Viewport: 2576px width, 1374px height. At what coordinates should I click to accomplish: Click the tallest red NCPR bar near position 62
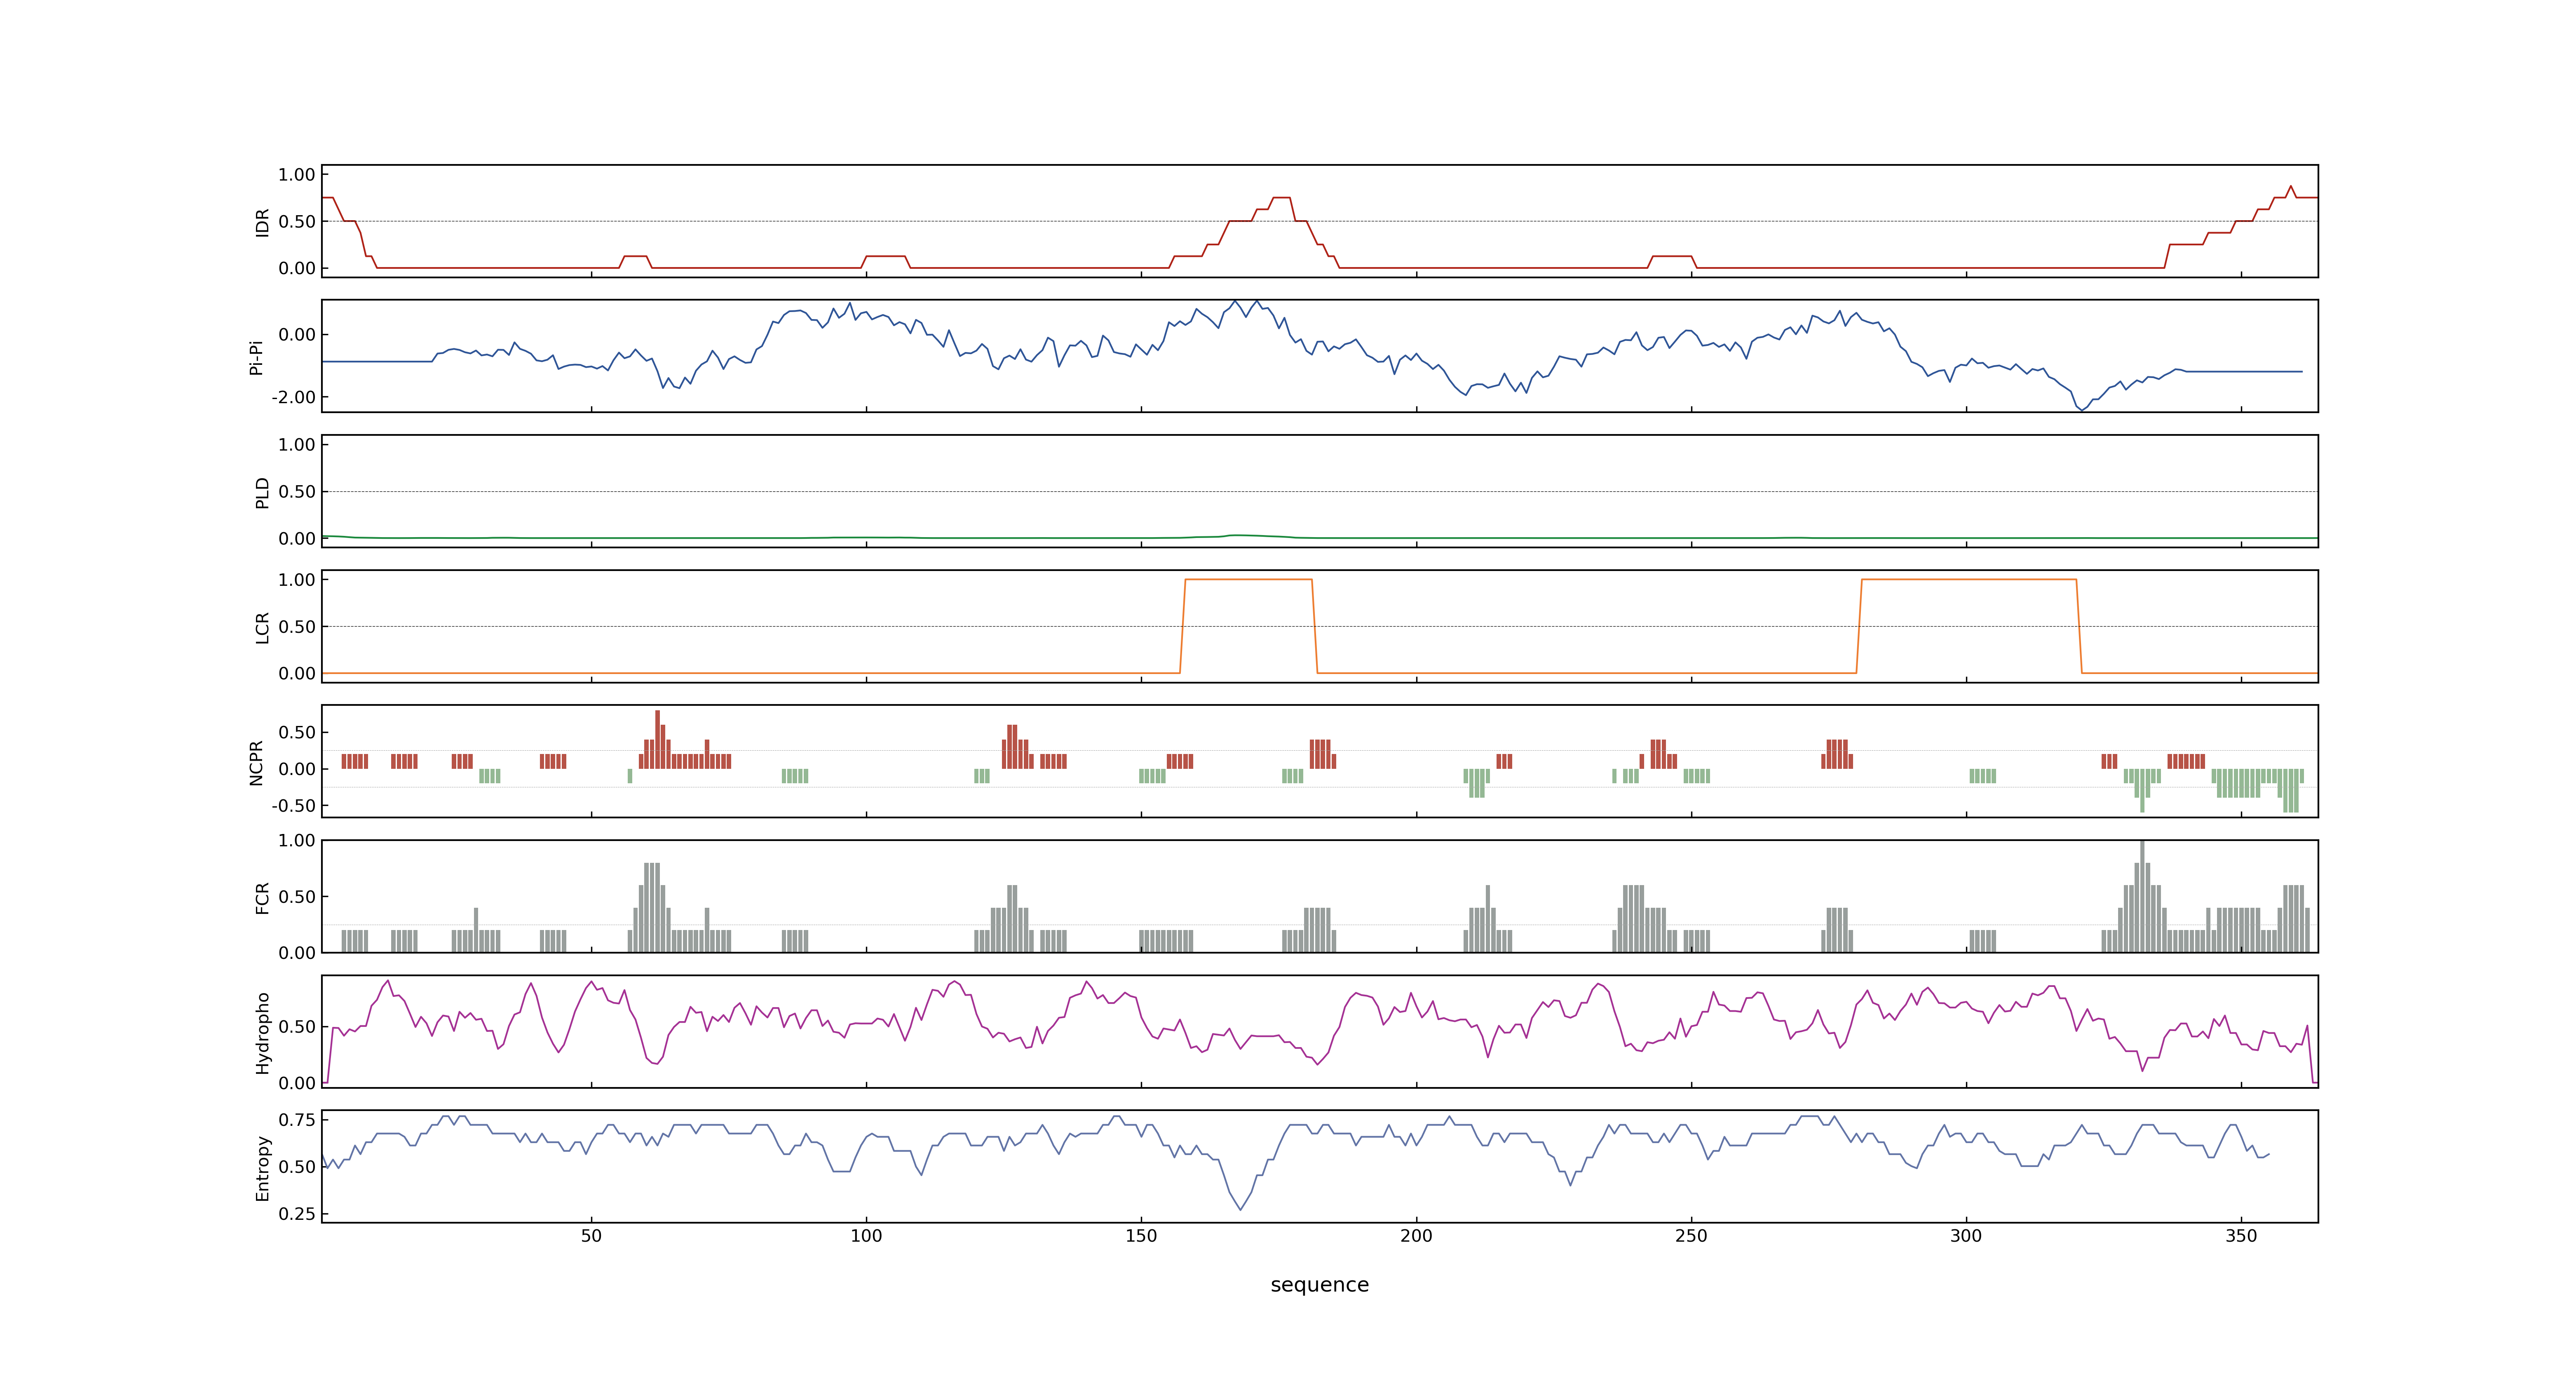click(x=657, y=739)
